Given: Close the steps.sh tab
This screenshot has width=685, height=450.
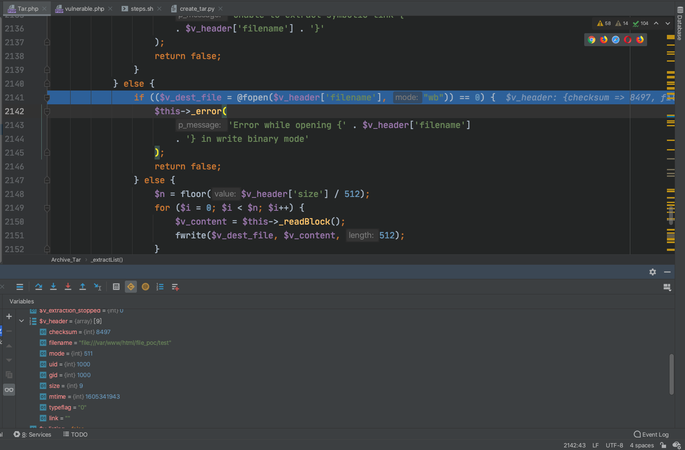Looking at the screenshot, I should (160, 9).
